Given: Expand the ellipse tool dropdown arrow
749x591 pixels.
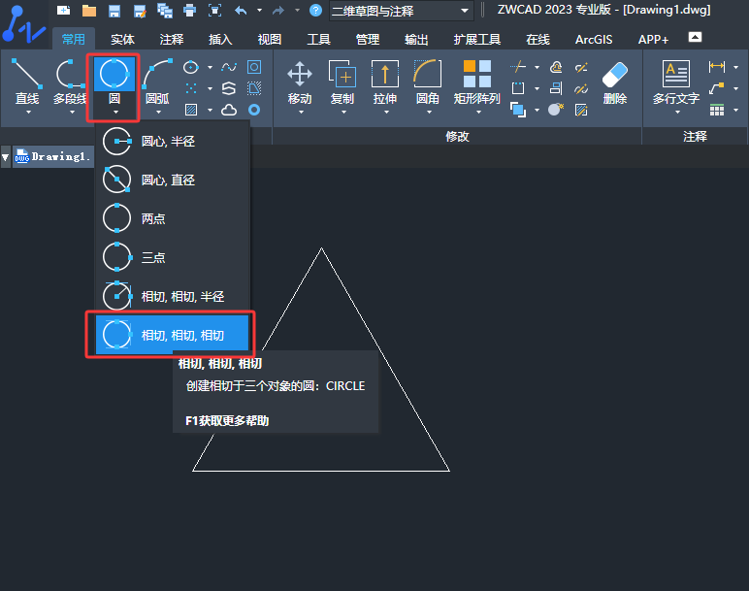Looking at the screenshot, I should point(210,67).
